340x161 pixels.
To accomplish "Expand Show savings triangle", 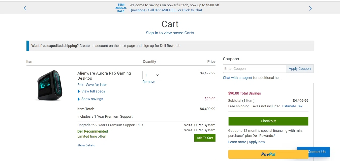I will [79, 99].
